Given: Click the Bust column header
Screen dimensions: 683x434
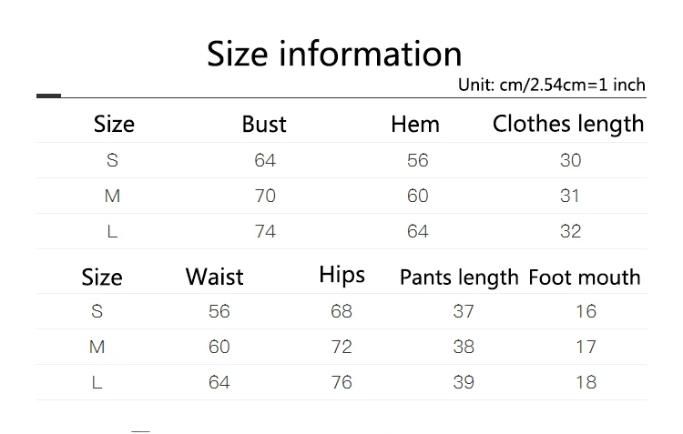Looking at the screenshot, I should 264,124.
